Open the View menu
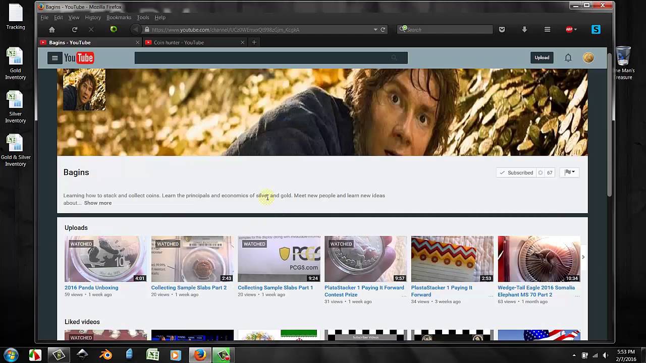 (74, 18)
